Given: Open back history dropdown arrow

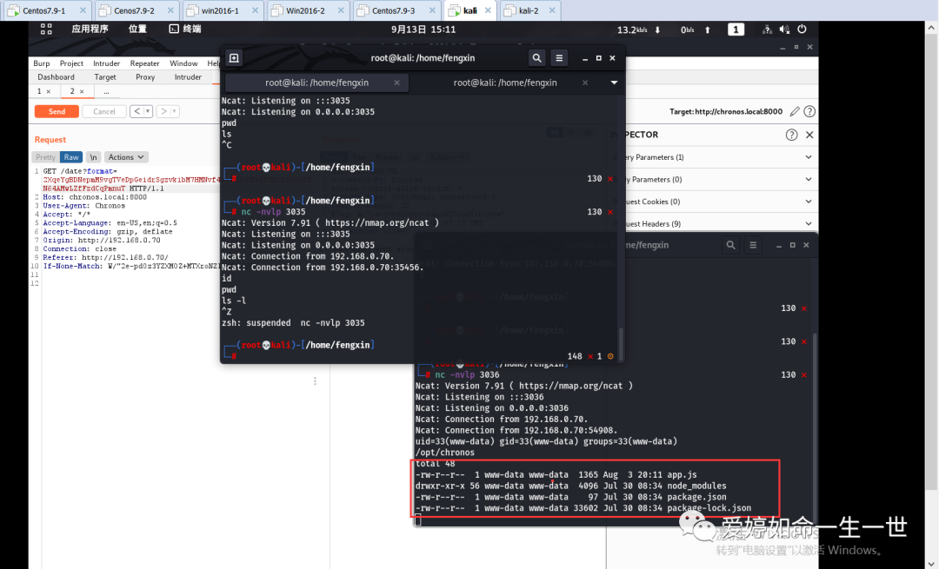Looking at the screenshot, I should (x=148, y=111).
